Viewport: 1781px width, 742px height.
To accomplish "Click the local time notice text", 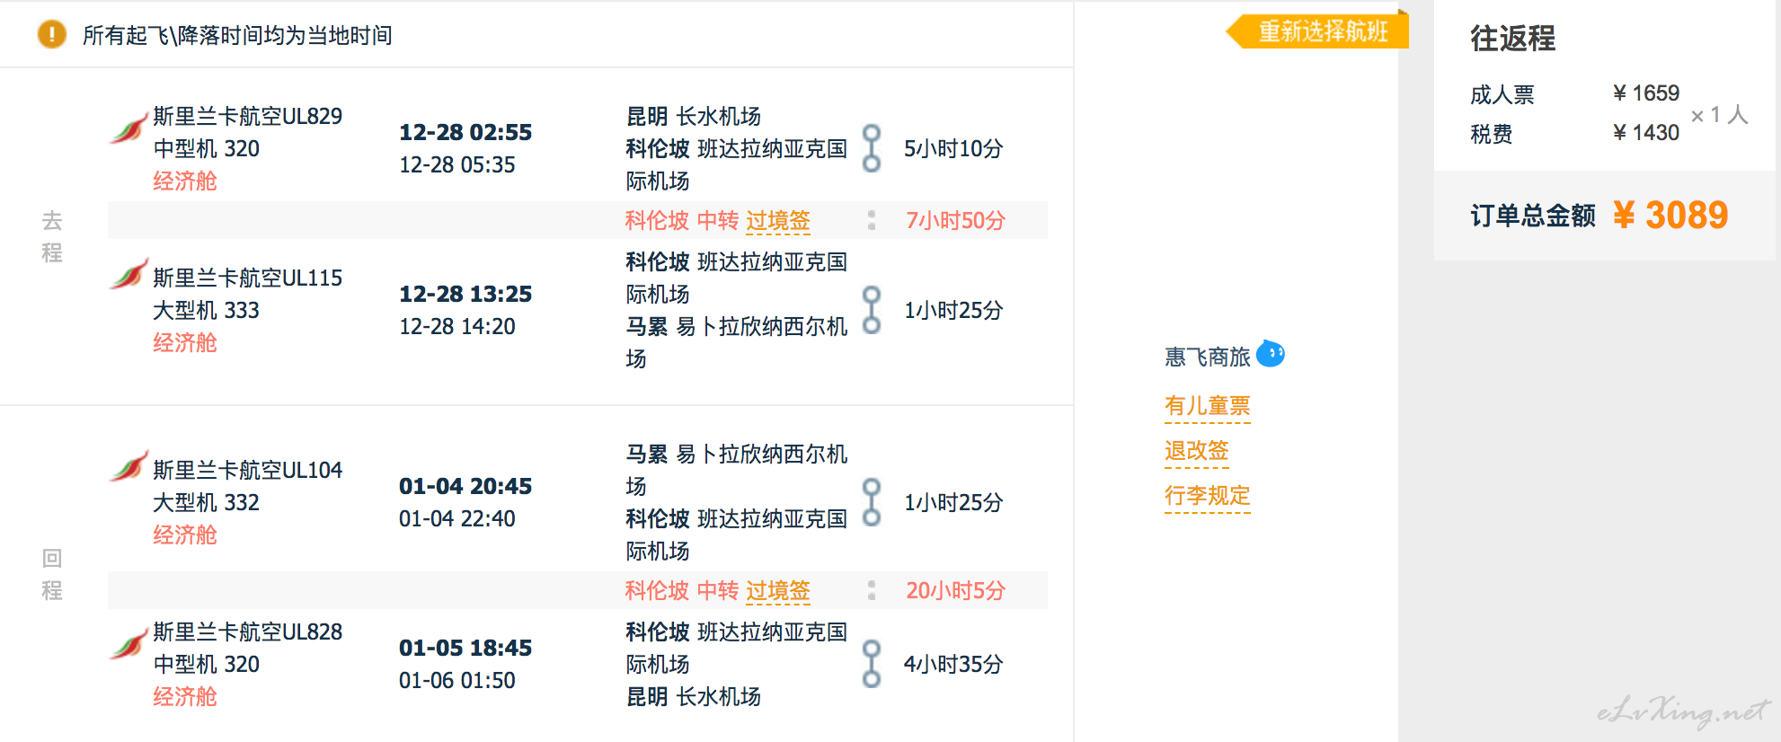I will pos(237,35).
